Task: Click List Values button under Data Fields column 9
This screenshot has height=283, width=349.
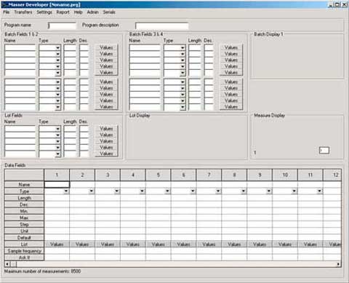Action: [260, 244]
